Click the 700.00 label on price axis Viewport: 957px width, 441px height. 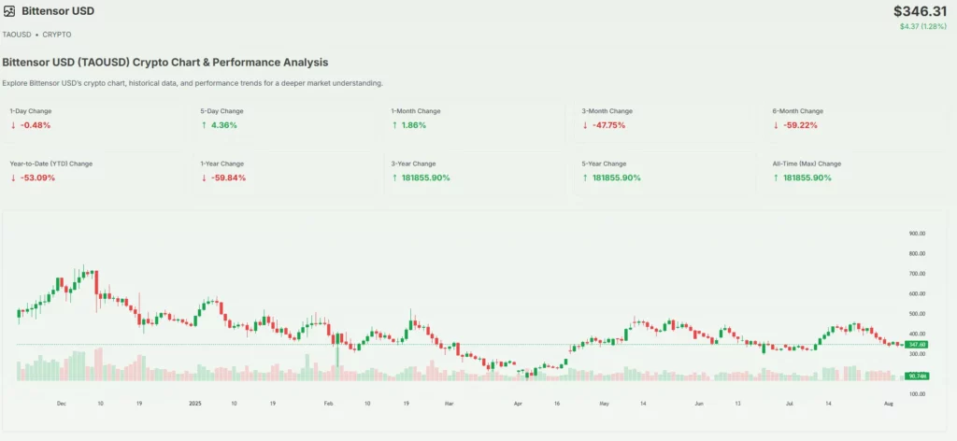[916, 274]
